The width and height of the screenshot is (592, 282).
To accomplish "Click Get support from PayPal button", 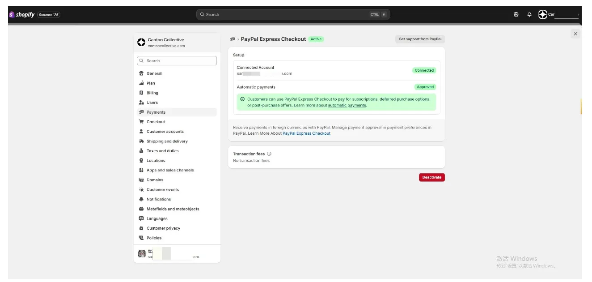I will 420,39.
